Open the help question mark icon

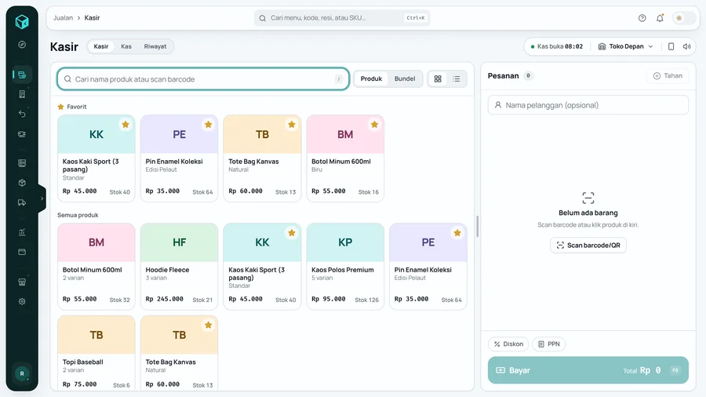tap(642, 18)
